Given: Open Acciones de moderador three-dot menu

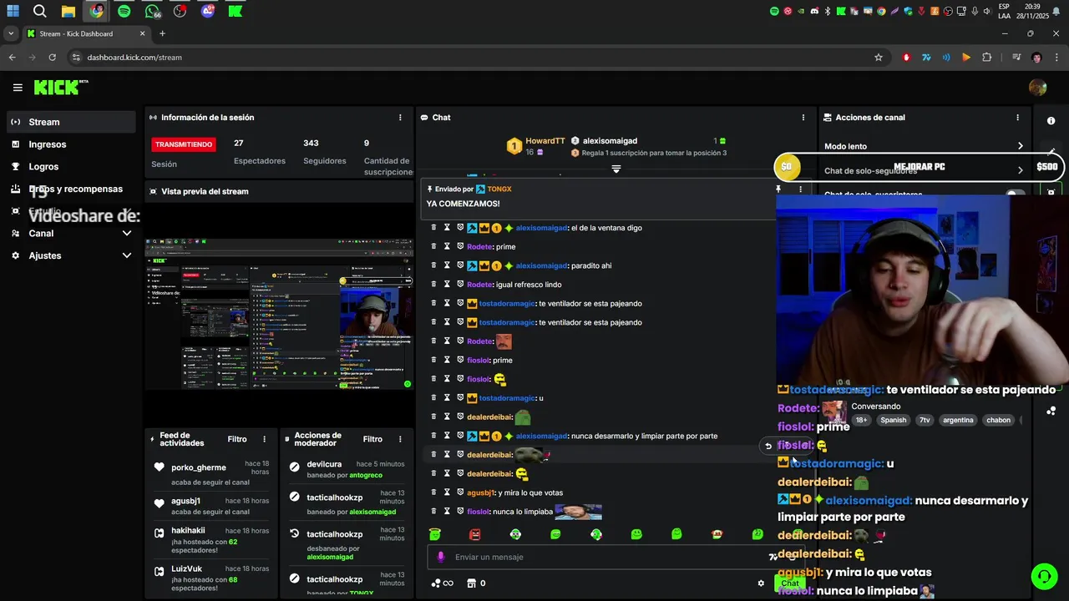Looking at the screenshot, I should pyautogui.click(x=400, y=439).
